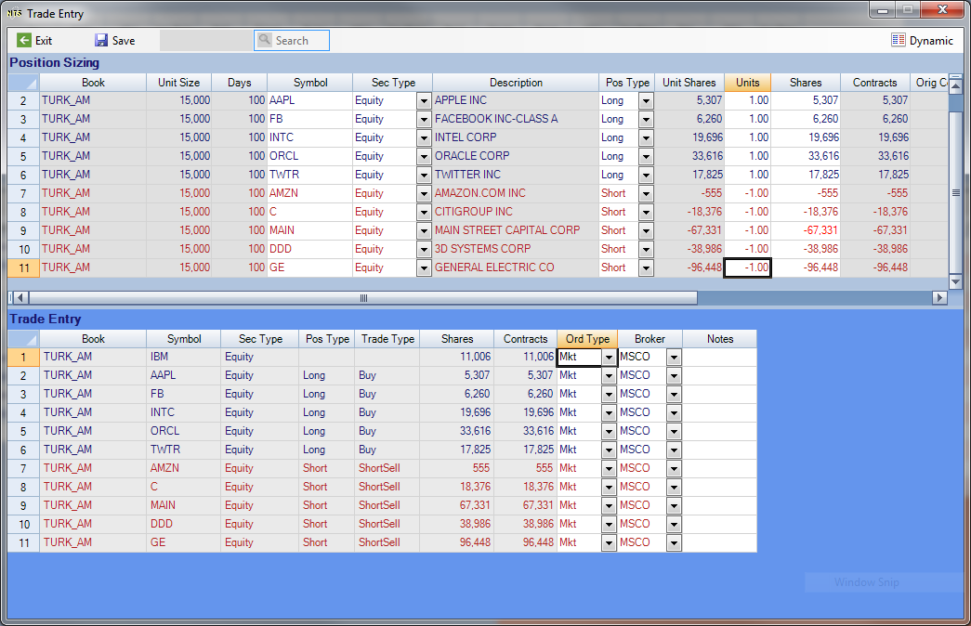
Task: Click the Trade Type column header
Action: point(387,339)
